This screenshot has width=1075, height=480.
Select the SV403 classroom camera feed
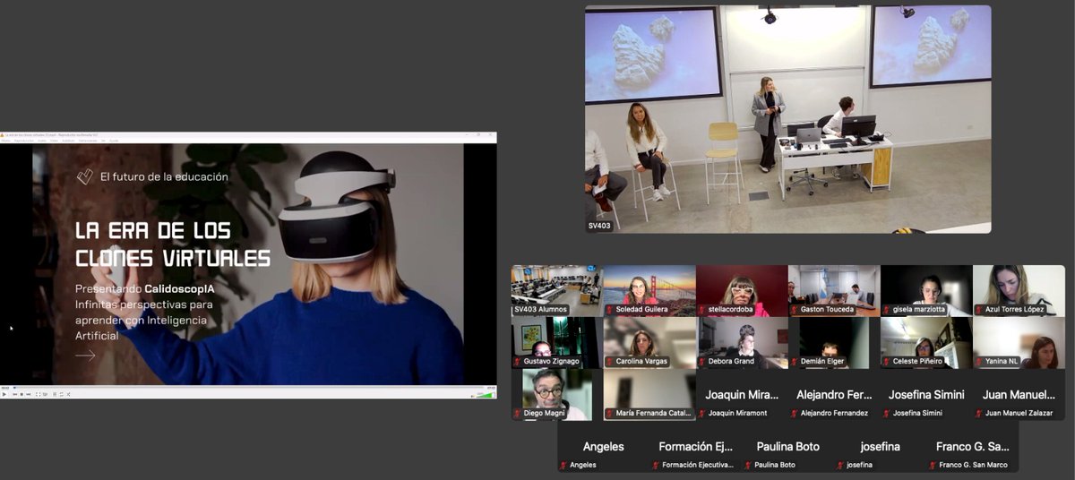click(x=788, y=119)
